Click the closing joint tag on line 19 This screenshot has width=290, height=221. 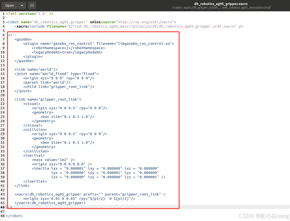click(23, 91)
